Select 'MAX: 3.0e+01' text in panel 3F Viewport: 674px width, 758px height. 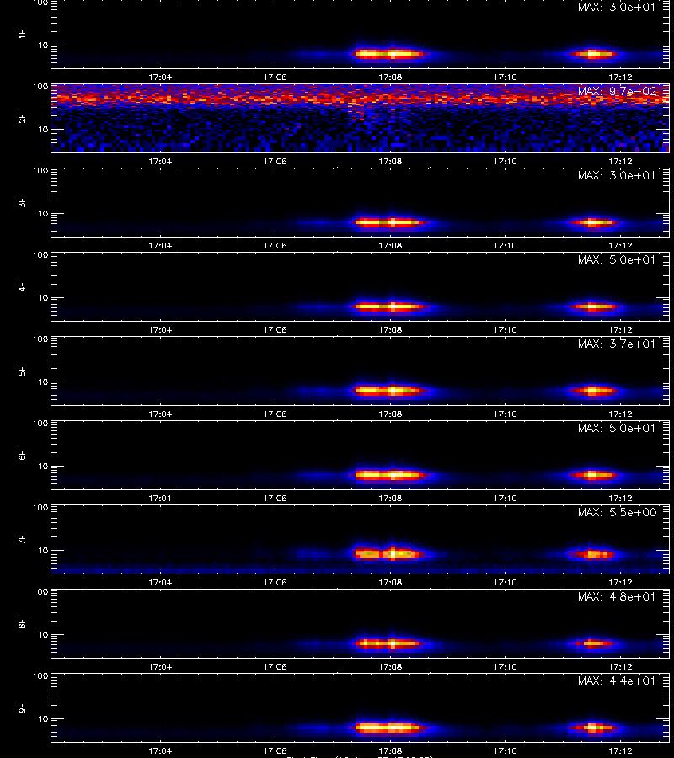pos(617,175)
